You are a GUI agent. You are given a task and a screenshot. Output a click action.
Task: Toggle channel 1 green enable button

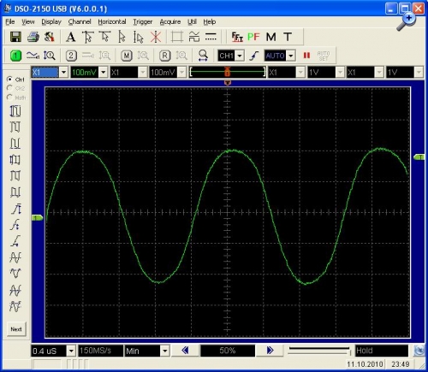coord(15,56)
